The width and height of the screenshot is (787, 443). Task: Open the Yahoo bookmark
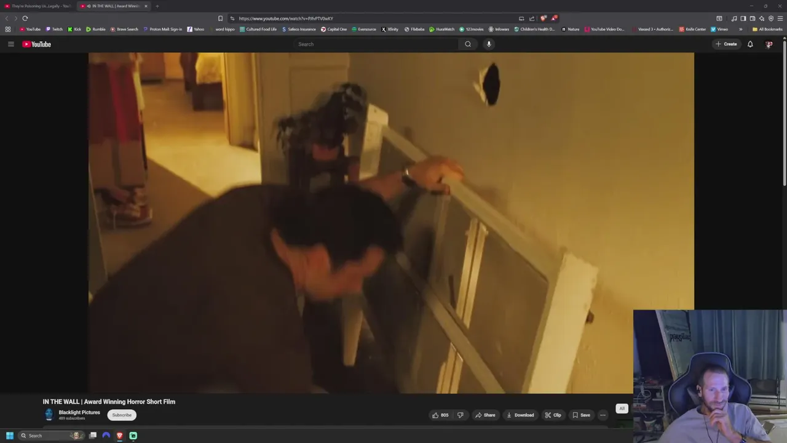tap(196, 29)
